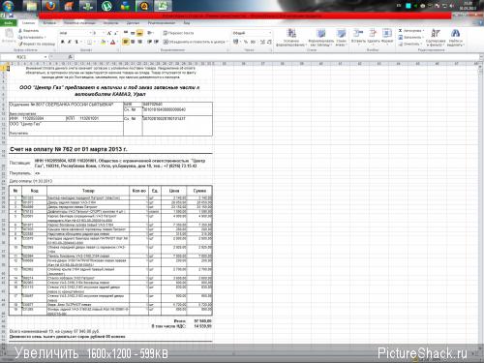Open Cell Styles gallery
The height and width of the screenshot is (363, 484).
341,37
